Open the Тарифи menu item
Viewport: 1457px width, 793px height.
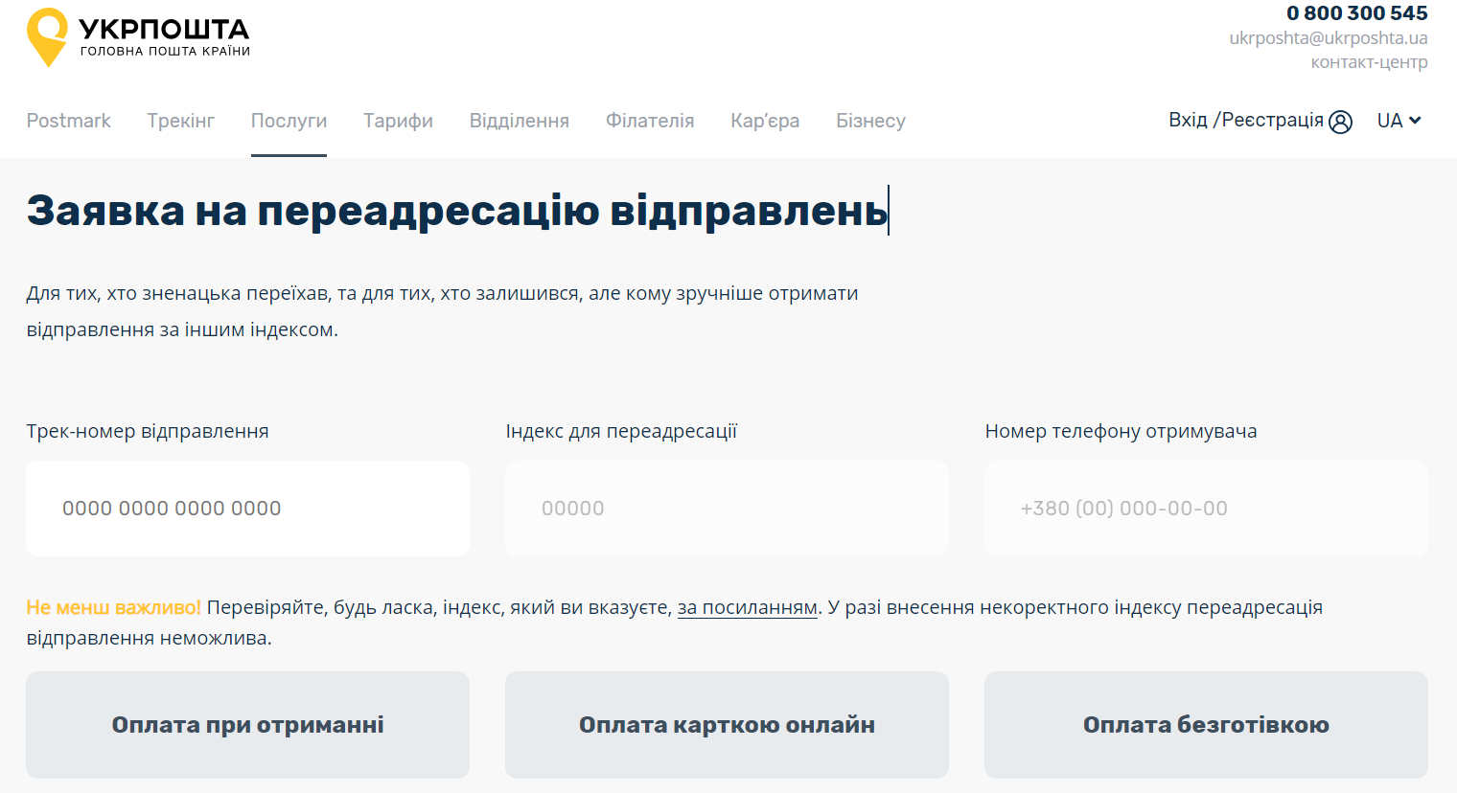398,121
